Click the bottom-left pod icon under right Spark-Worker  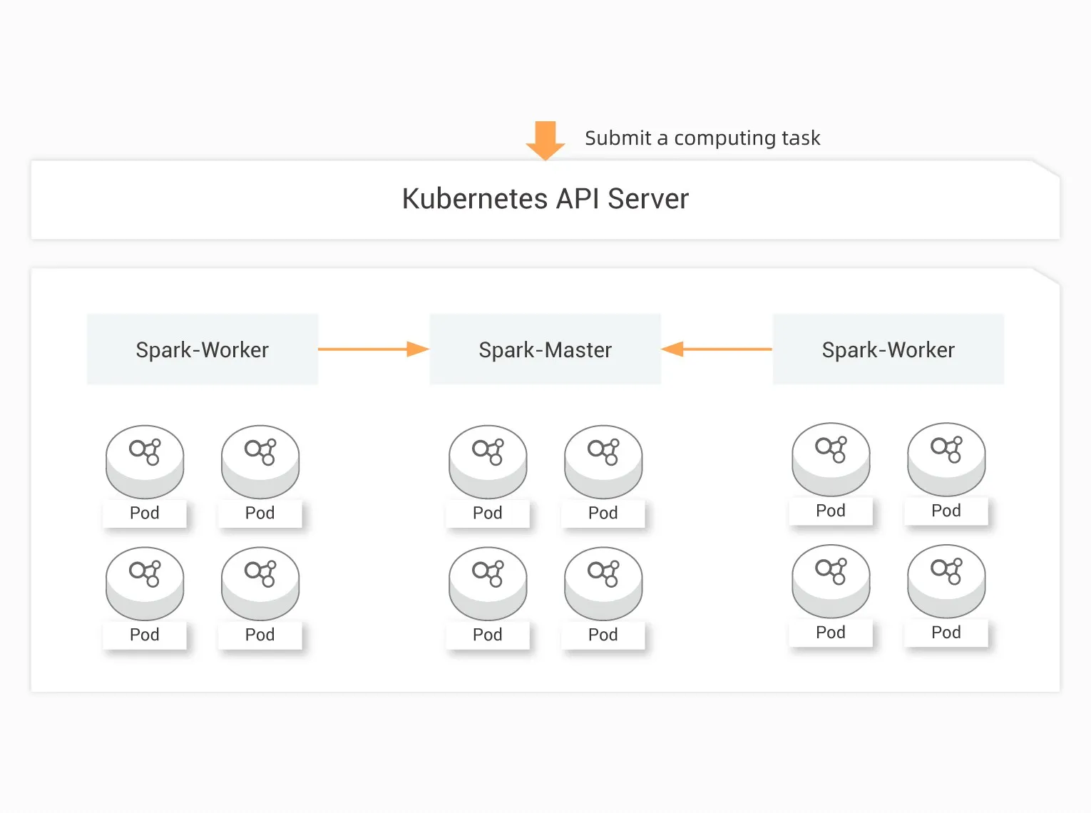831,581
